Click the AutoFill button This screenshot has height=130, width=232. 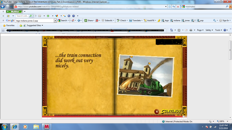pyautogui.click(x=149, y=21)
